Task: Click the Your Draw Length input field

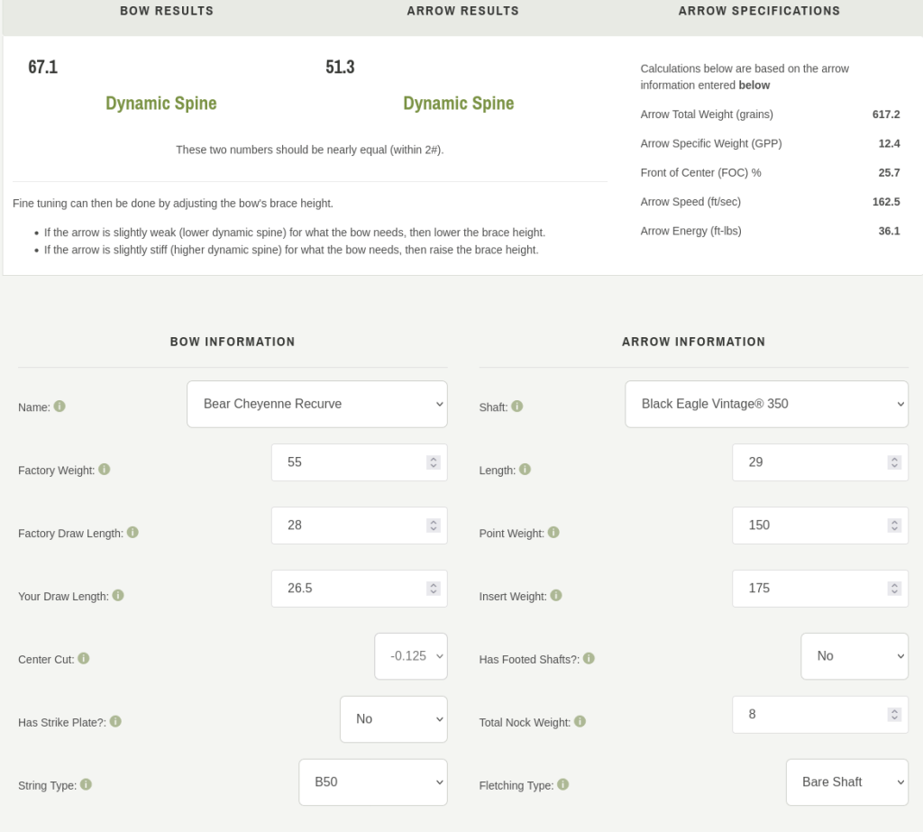Action: click(347, 589)
